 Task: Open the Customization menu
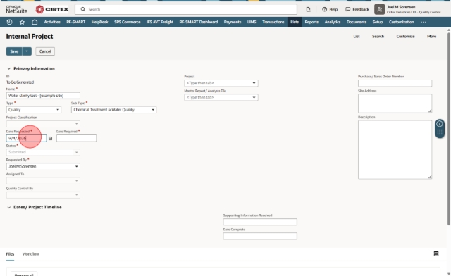(x=401, y=22)
